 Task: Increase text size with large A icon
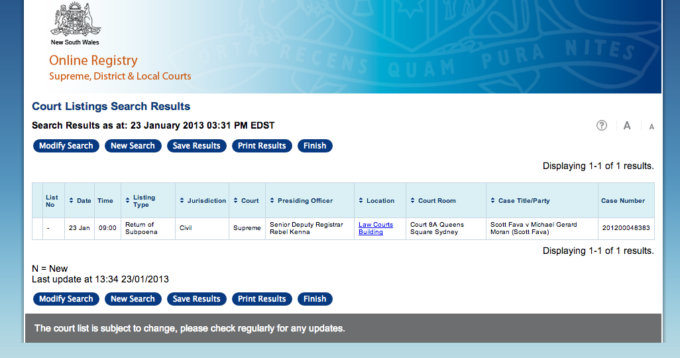point(627,125)
